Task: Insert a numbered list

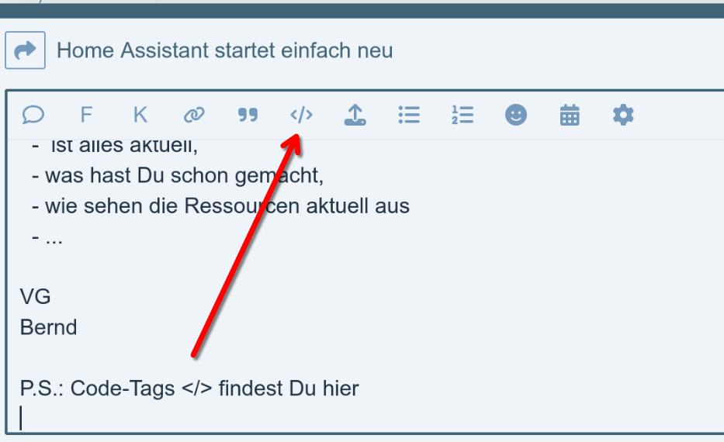Action: click(x=462, y=115)
